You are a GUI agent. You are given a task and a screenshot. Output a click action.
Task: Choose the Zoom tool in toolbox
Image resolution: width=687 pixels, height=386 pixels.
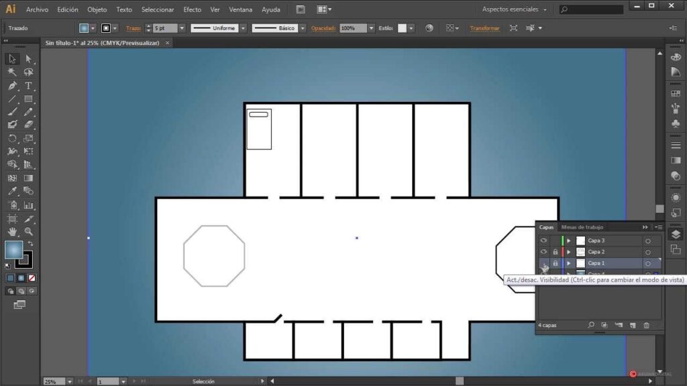pyautogui.click(x=28, y=232)
